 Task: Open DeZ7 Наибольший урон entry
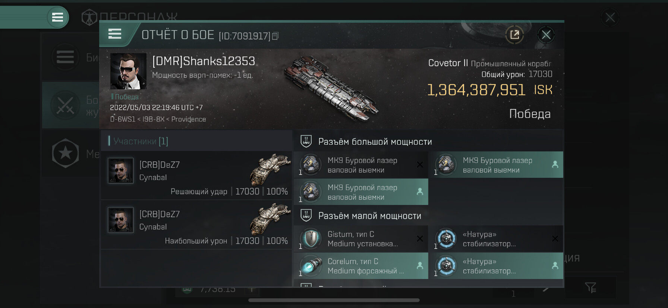196,225
